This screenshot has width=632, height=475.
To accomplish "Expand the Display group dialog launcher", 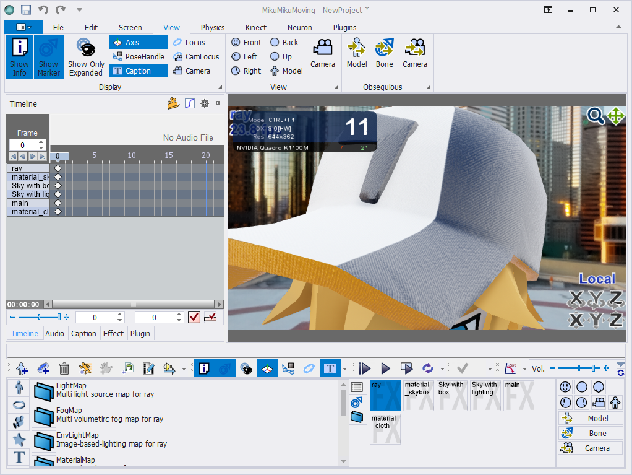I will (x=220, y=87).
